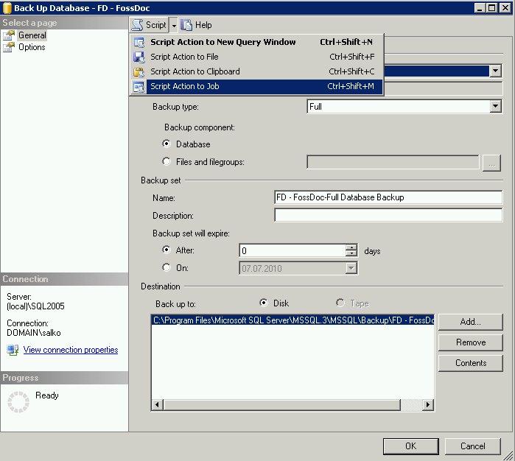Click the job icon for Script Action to Job
Screen dimensions: 515x461
click(x=139, y=87)
